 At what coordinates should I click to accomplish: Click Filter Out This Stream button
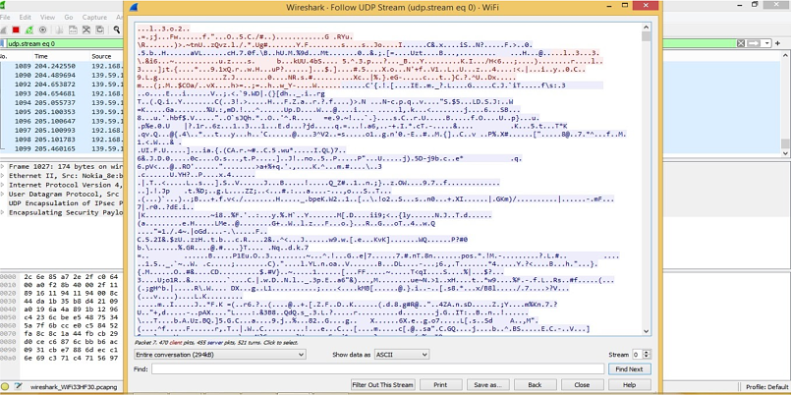(383, 385)
